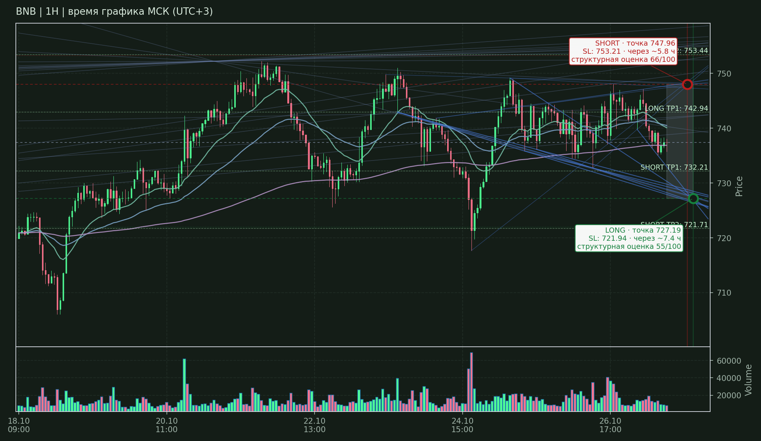761x441 pixels.
Task: Click the tall green volume bar near 20.10
Action: pos(184,385)
